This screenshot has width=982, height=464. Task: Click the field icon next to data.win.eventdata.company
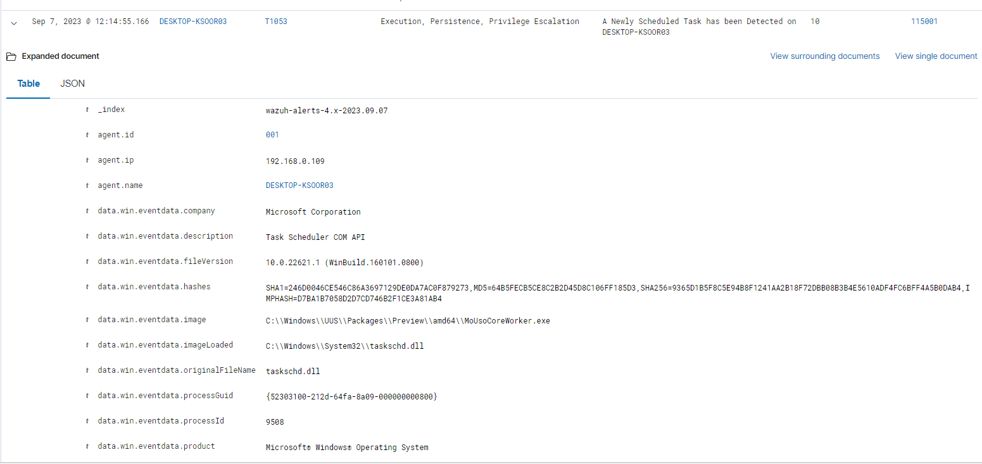click(87, 210)
